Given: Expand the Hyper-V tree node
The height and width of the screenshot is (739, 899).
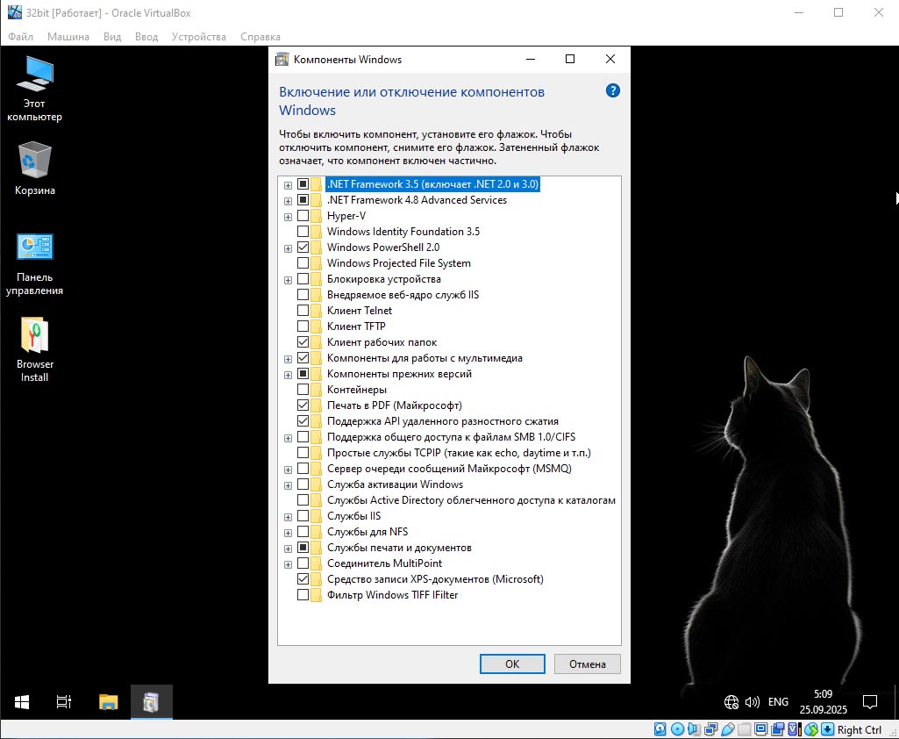Looking at the screenshot, I should (288, 217).
